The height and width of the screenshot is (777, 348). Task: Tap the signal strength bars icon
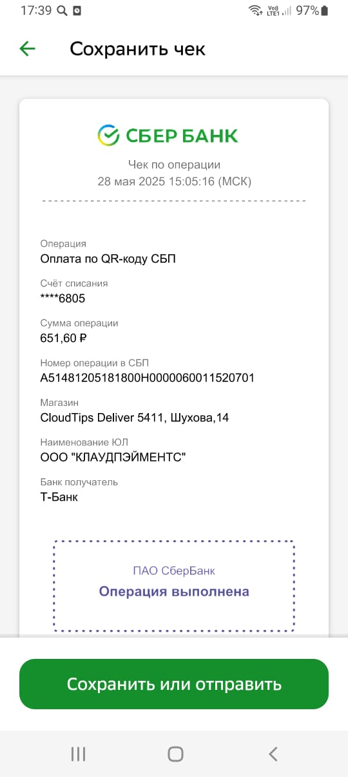(287, 10)
